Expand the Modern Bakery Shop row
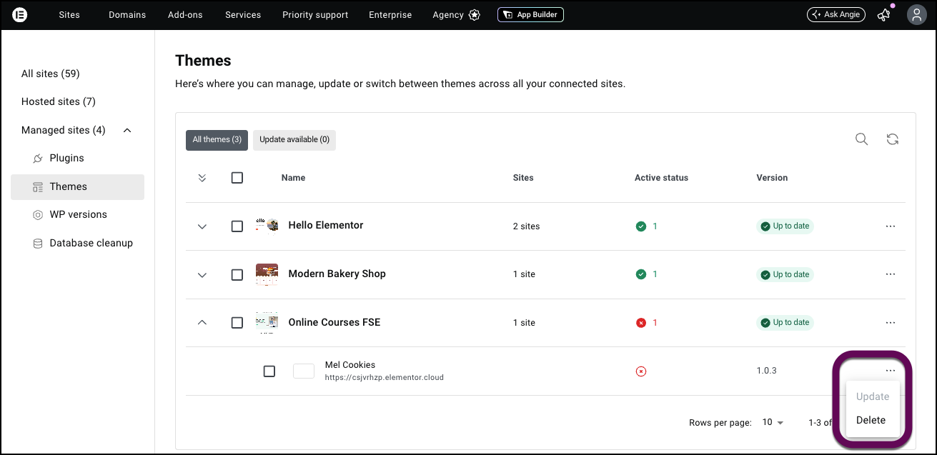The width and height of the screenshot is (937, 455). 202,275
